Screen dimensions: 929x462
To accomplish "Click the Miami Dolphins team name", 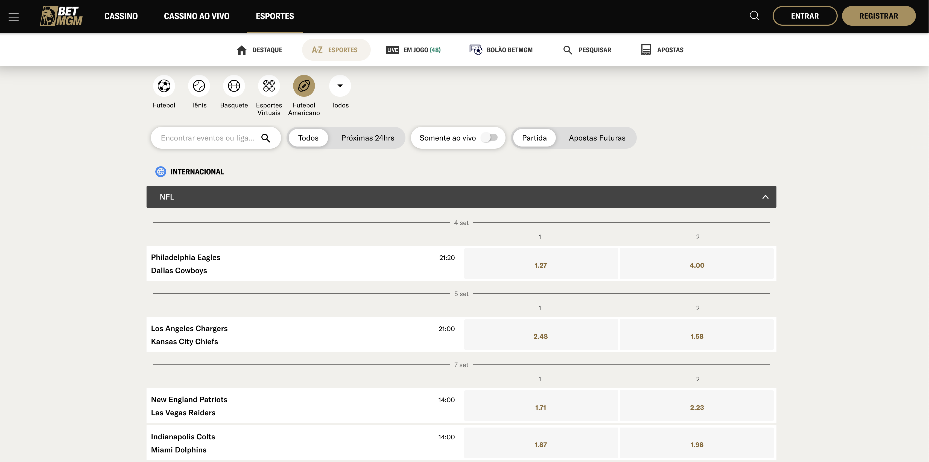I will pos(179,450).
